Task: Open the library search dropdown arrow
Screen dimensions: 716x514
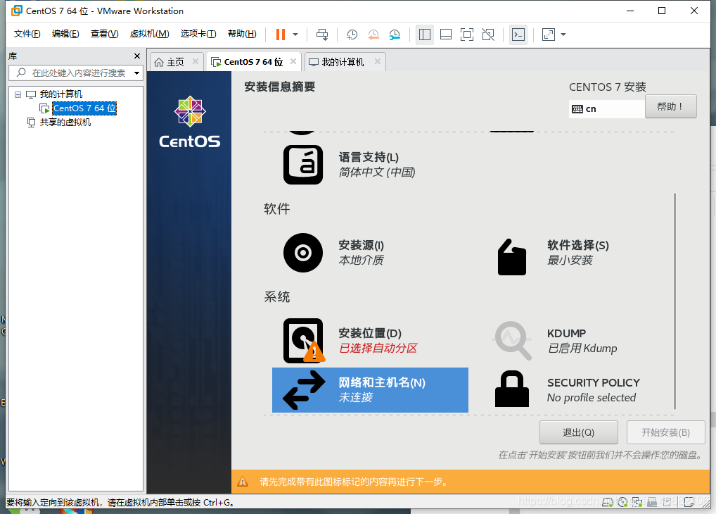Action: (x=136, y=73)
